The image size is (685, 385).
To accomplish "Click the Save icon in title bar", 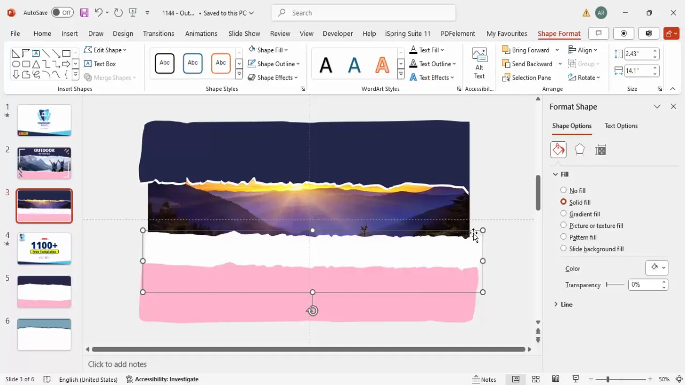I will click(x=84, y=12).
